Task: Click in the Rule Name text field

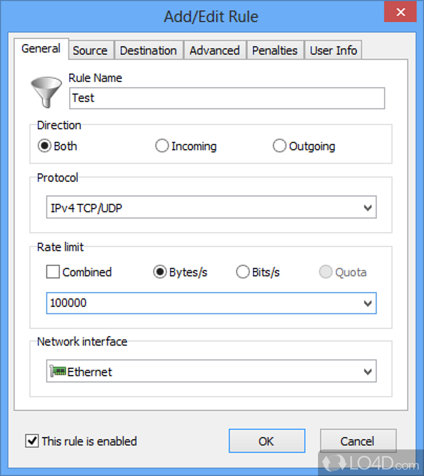Action: coord(227,98)
